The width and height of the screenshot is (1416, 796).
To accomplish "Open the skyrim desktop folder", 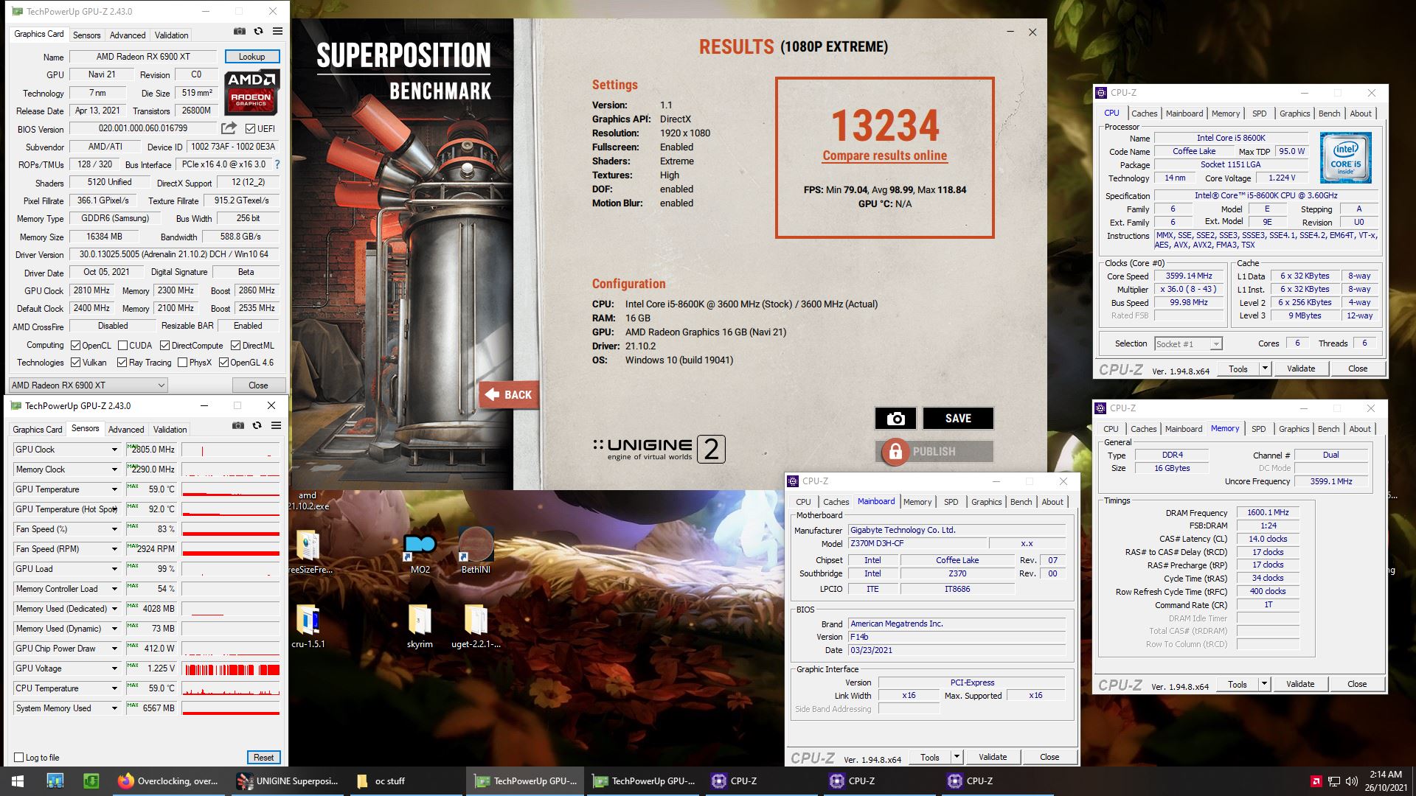I will point(420,625).
